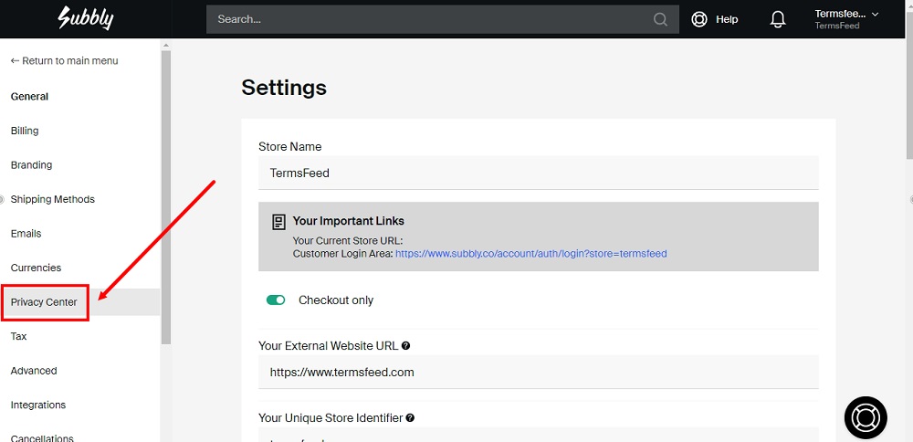
Task: Open Integrations settings
Action: click(x=38, y=405)
